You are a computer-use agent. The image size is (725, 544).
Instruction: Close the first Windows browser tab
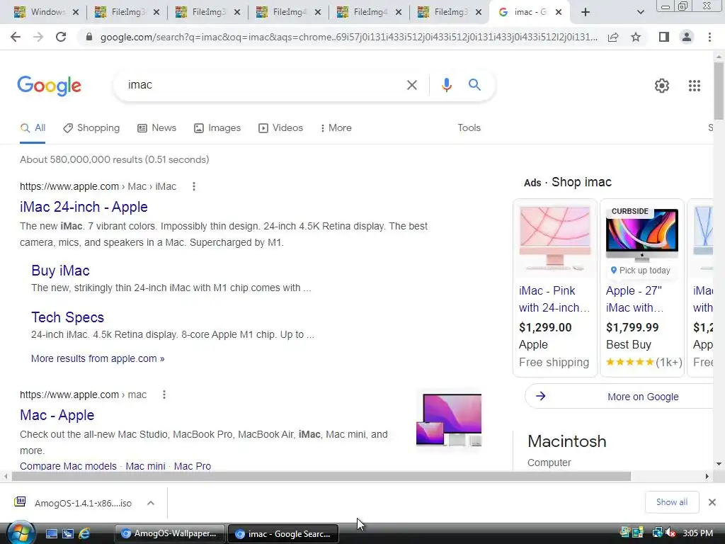tap(76, 12)
